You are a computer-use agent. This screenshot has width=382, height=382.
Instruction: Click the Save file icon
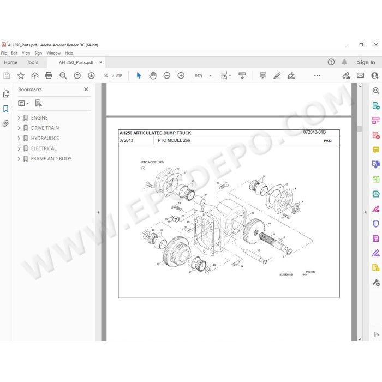7,75
